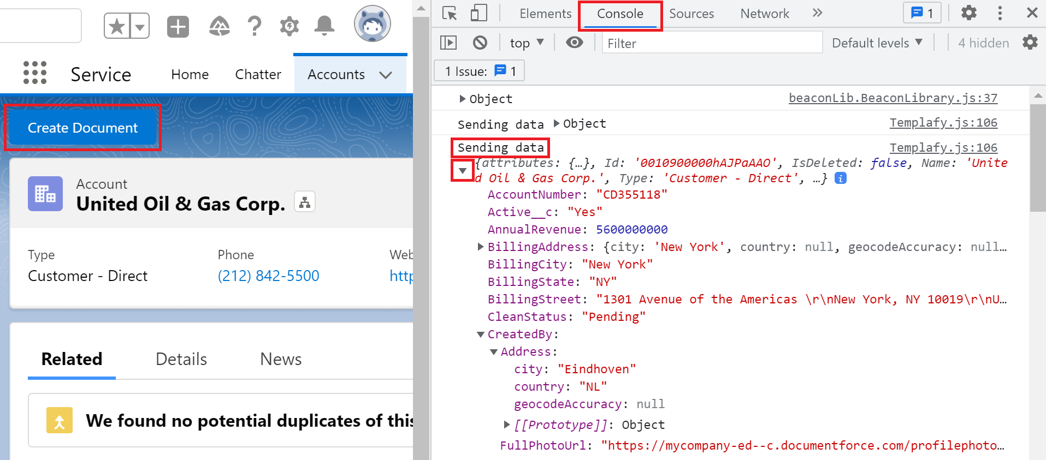This screenshot has height=460, width=1046.
Task: Open the DevTools Elements panel
Action: [x=545, y=14]
